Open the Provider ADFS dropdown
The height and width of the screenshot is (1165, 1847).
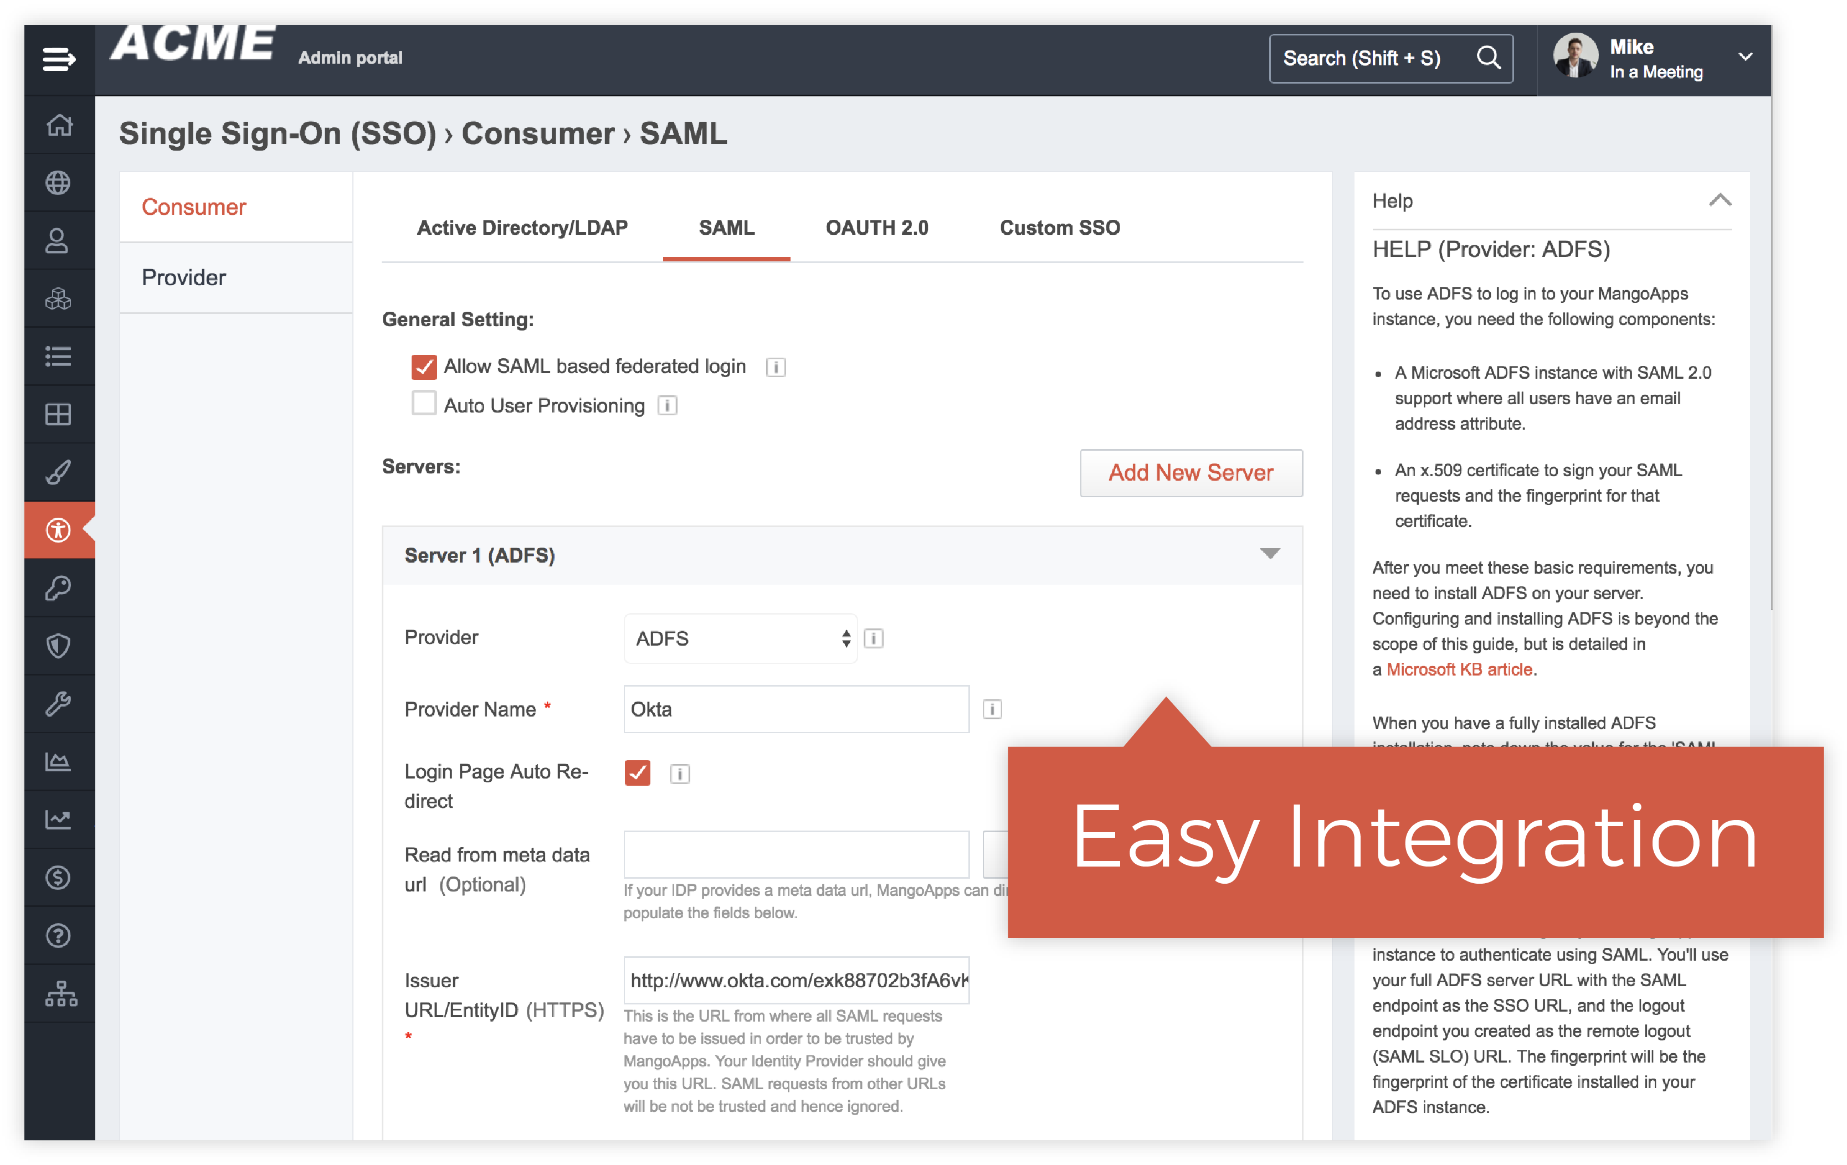click(x=740, y=638)
